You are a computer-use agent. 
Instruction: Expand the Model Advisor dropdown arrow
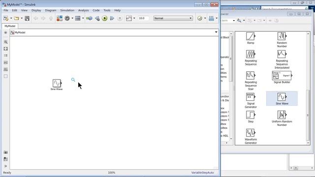tap(205, 18)
